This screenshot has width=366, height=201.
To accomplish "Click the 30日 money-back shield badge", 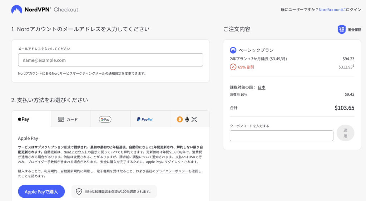I will 342,30.
